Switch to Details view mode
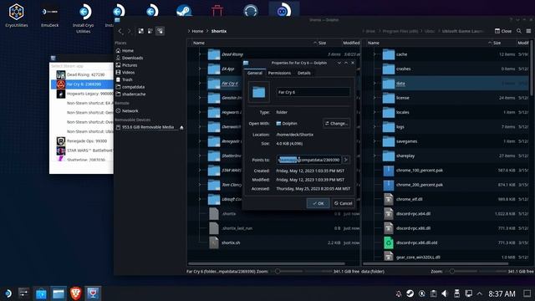The width and height of the screenshot is (535, 301). (x=160, y=31)
